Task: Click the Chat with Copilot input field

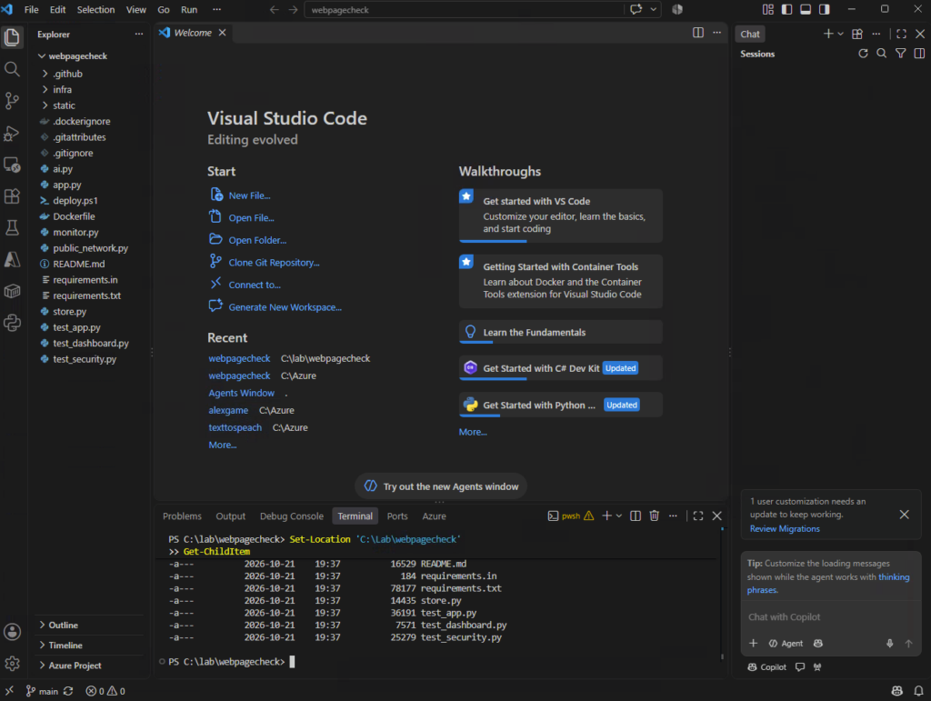Action: coord(831,617)
